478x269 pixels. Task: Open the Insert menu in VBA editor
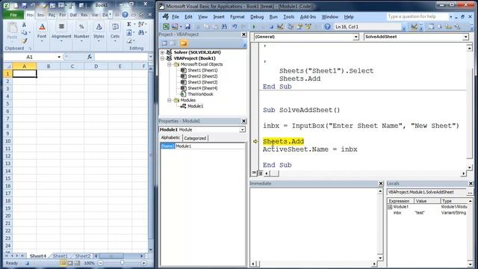219,16
